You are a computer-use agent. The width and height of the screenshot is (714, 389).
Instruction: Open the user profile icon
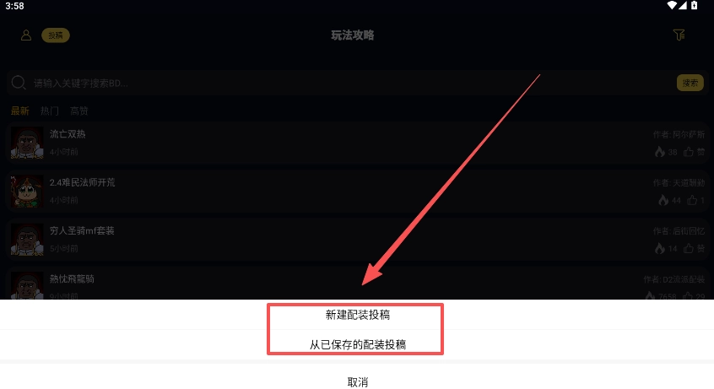point(26,35)
